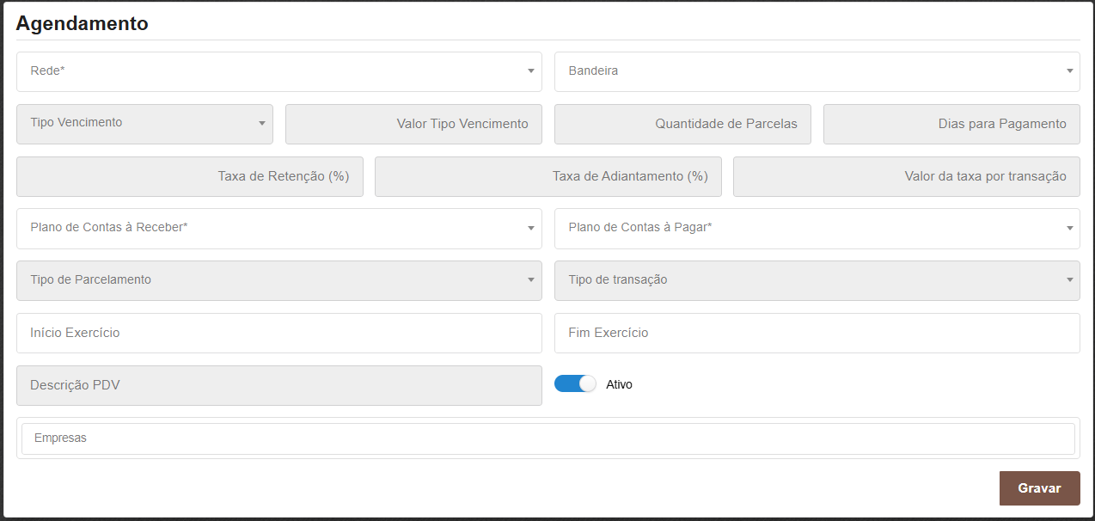This screenshot has width=1095, height=521.
Task: Open the Tipo de Parcelamento dropdown
Action: 278,281
